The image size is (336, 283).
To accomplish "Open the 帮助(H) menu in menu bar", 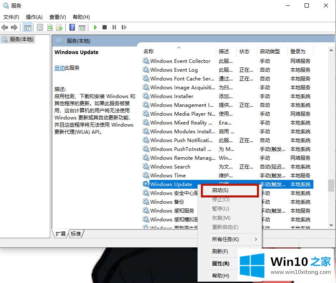I will [x=81, y=17].
